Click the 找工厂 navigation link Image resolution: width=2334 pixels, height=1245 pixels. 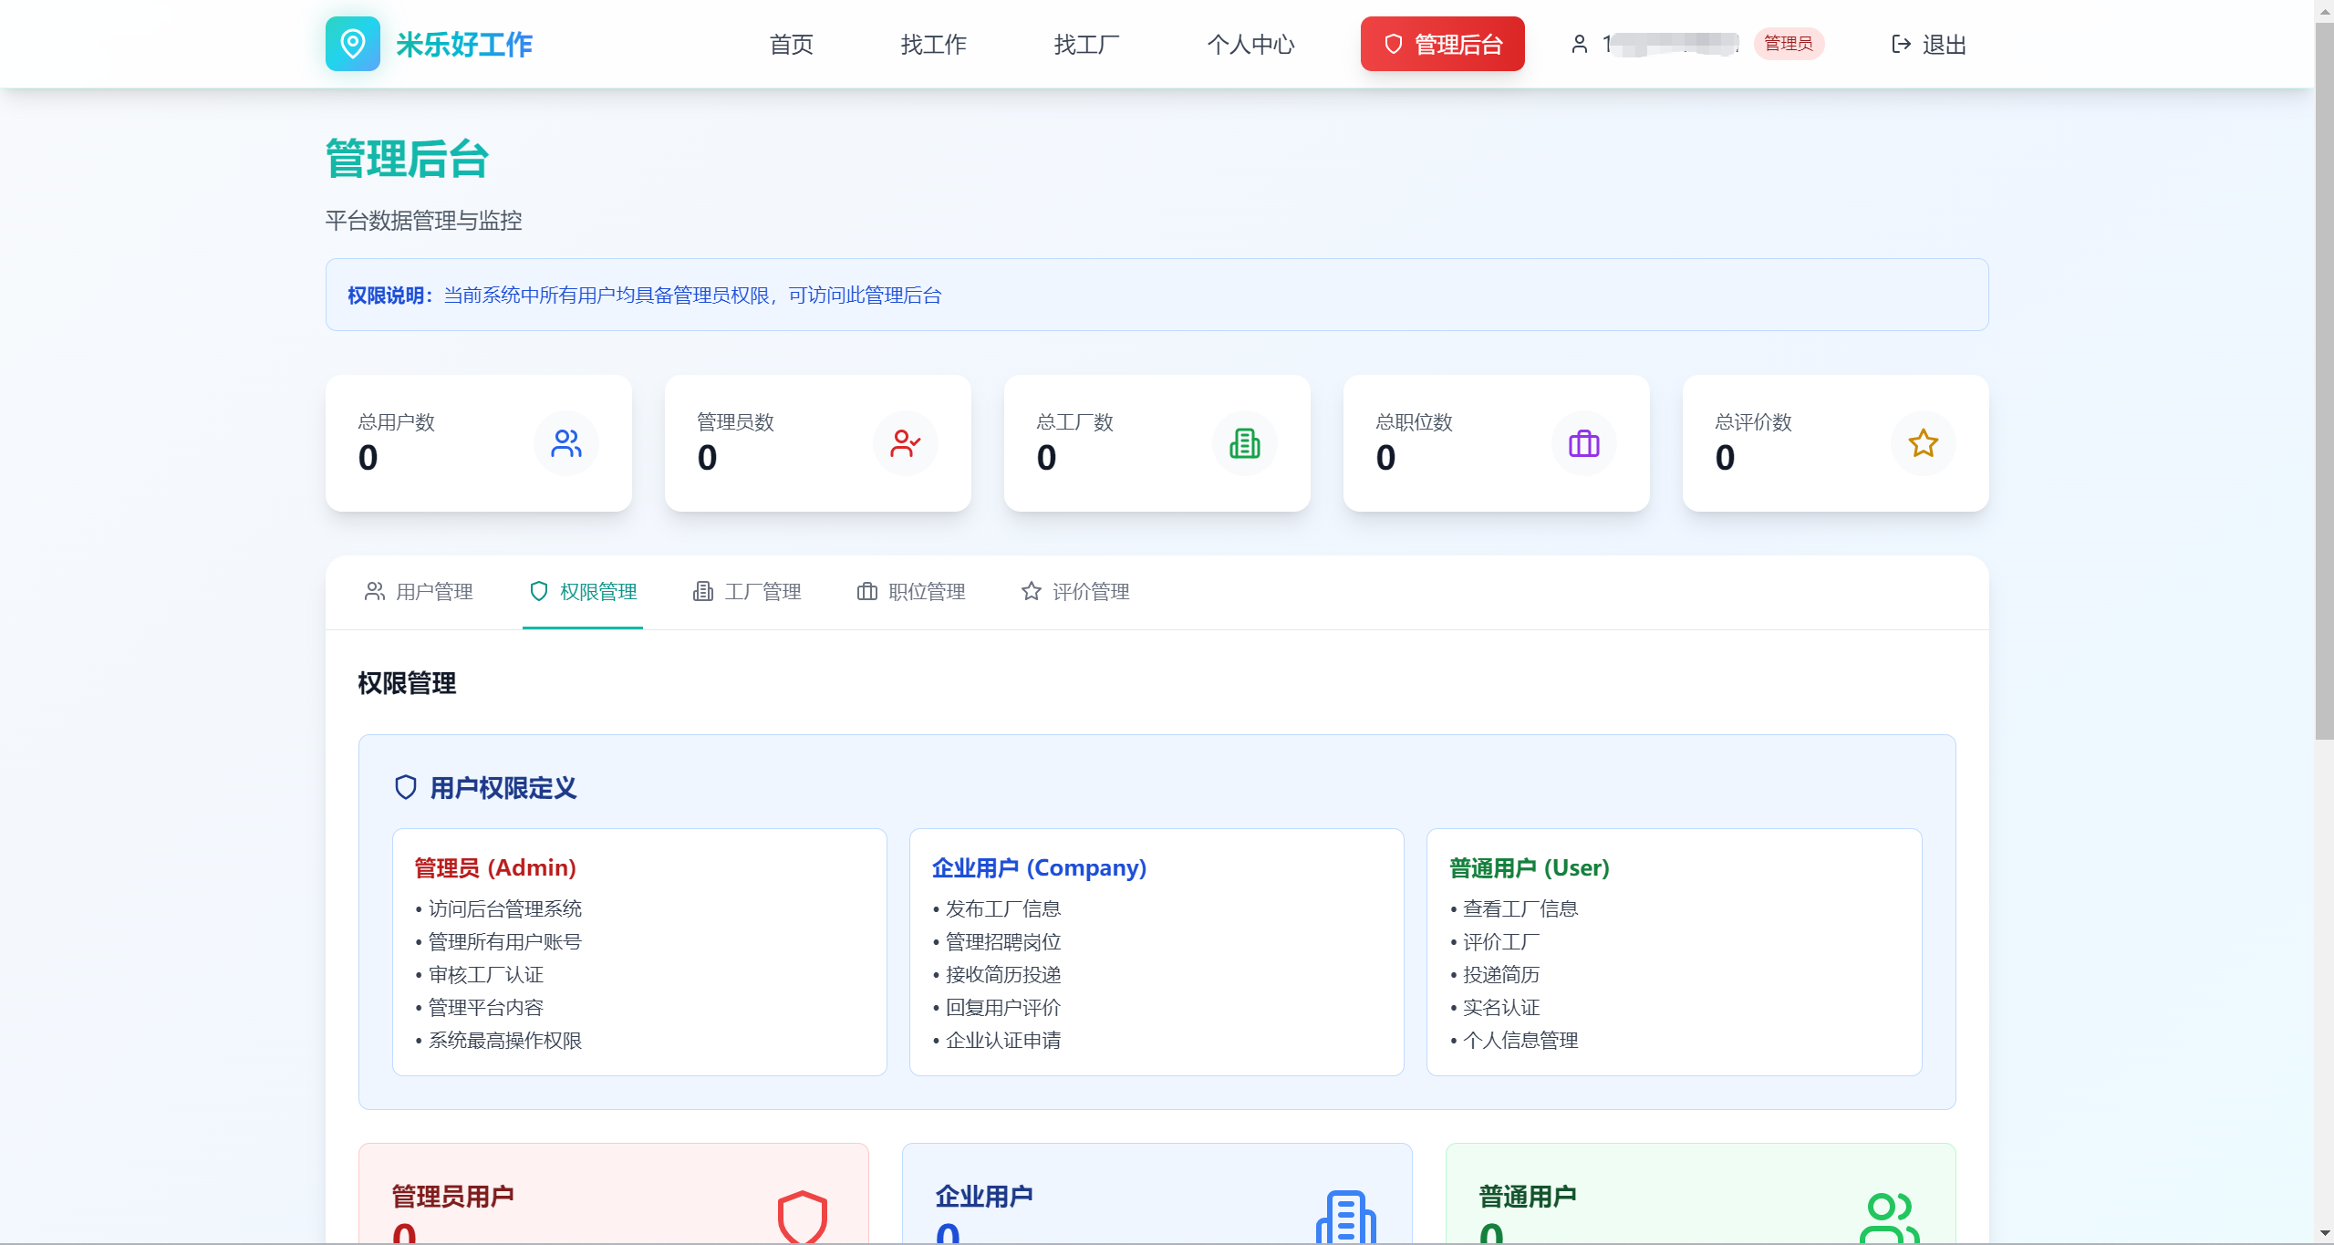pos(1086,45)
